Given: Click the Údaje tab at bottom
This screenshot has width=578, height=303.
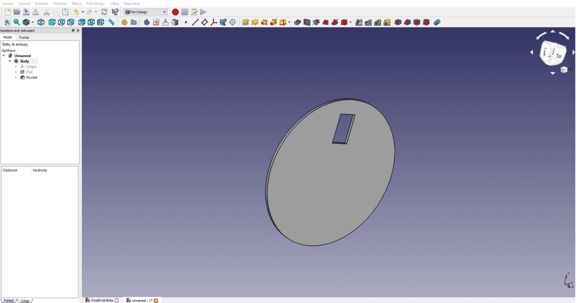Looking at the screenshot, I should pos(25,300).
